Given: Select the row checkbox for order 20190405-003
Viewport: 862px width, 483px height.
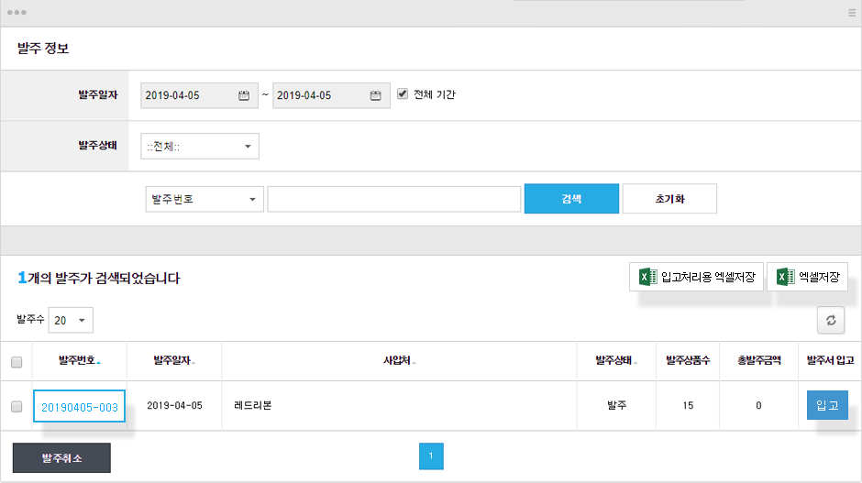Looking at the screenshot, I should (17, 406).
